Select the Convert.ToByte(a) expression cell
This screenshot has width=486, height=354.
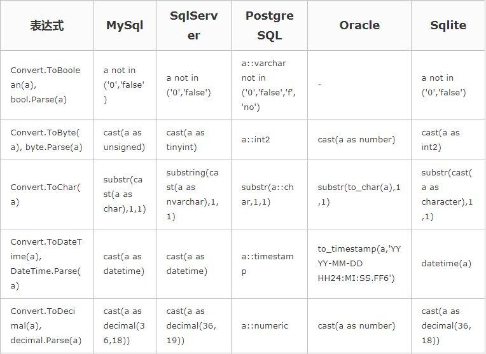click(47, 140)
